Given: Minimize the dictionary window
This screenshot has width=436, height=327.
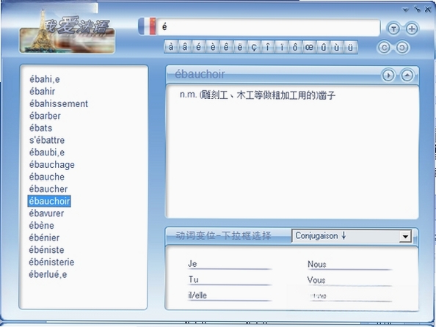Looking at the screenshot, I should 417,10.
